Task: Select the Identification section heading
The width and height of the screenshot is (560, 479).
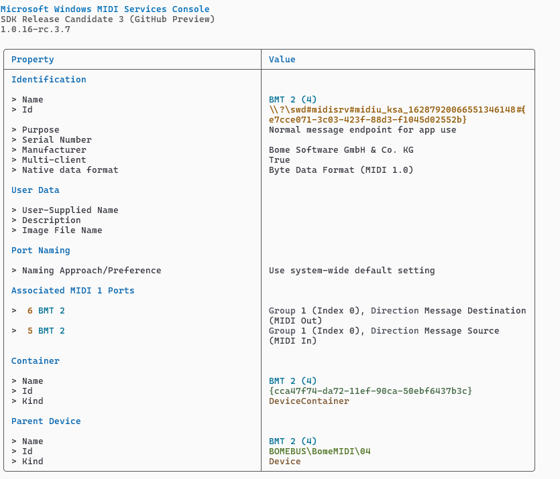Action: click(48, 80)
